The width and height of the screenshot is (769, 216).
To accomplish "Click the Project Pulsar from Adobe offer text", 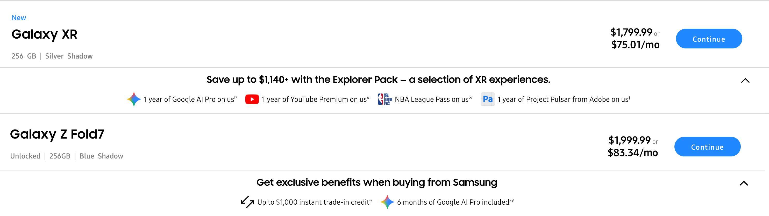I will (563, 99).
